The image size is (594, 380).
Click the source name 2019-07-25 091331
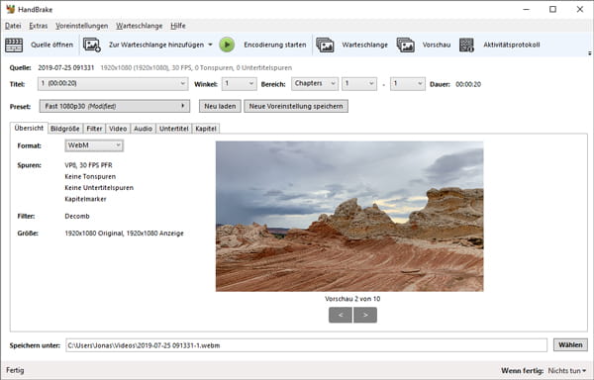[66, 67]
